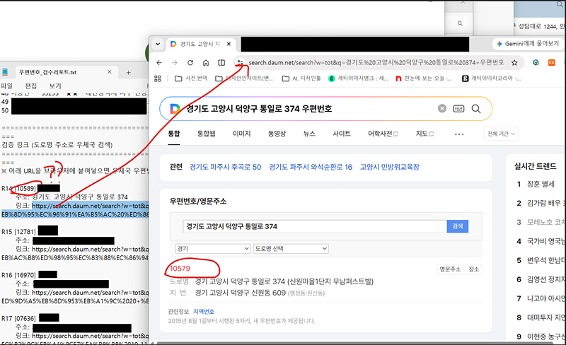Open the 파일 menu in Notepad
Screen dimensions: 566x345
click(x=6, y=86)
